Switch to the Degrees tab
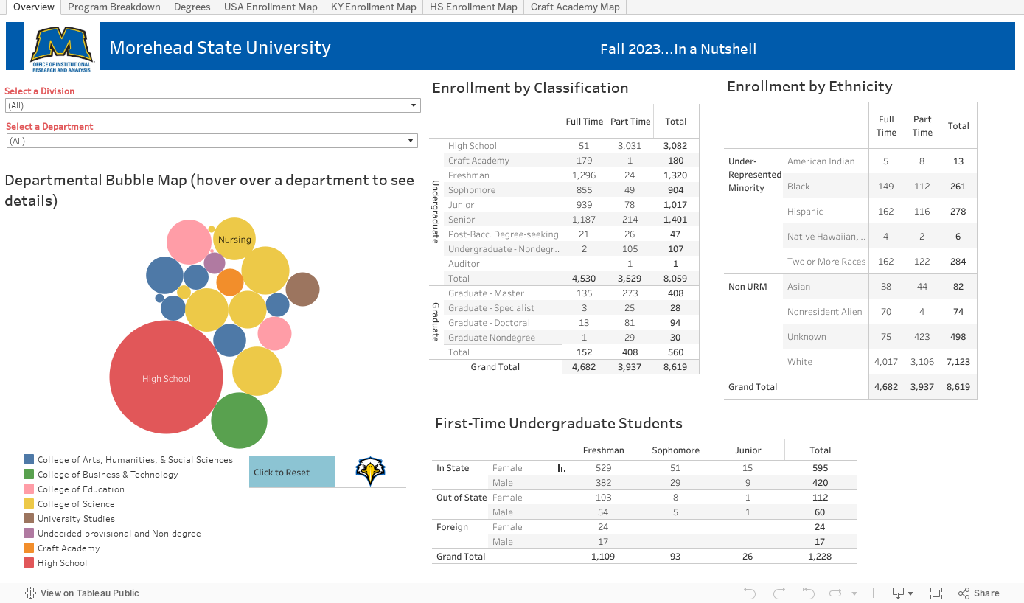Image resolution: width=1024 pixels, height=603 pixels. 192,7
